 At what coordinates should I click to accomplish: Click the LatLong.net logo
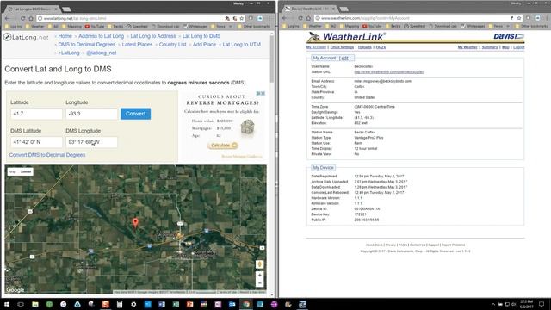tap(27, 37)
